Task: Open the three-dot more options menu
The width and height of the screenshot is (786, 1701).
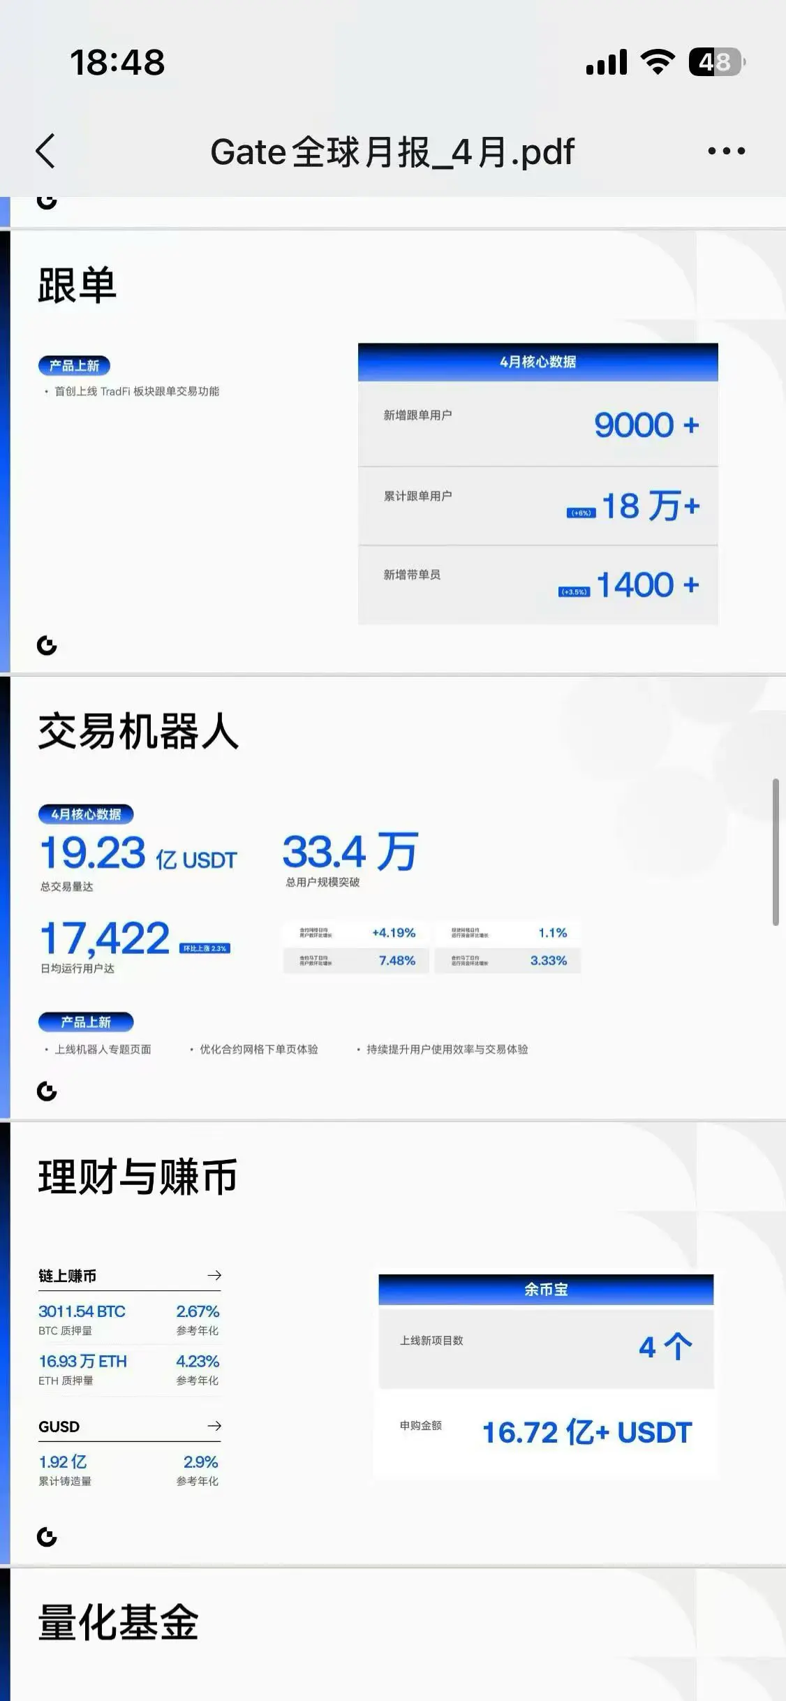Action: (x=726, y=151)
